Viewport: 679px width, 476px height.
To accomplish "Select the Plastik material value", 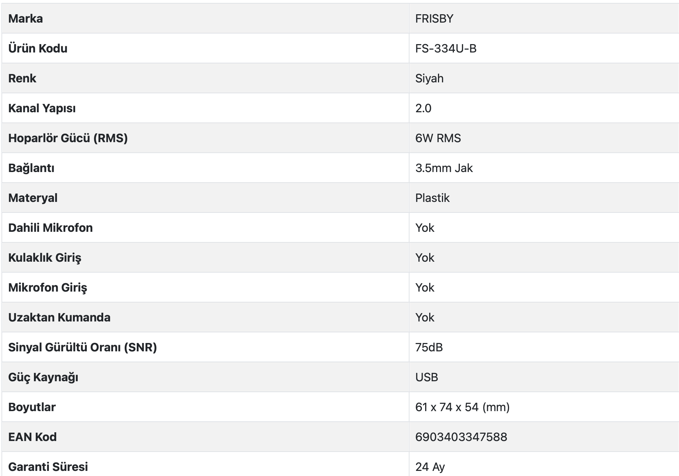I will [432, 198].
